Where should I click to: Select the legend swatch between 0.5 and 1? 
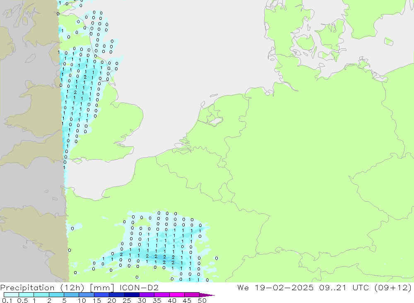pos(26,295)
